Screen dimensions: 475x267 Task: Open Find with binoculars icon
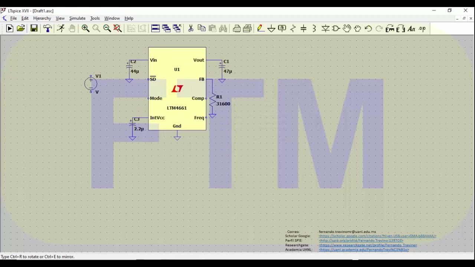tap(223, 29)
